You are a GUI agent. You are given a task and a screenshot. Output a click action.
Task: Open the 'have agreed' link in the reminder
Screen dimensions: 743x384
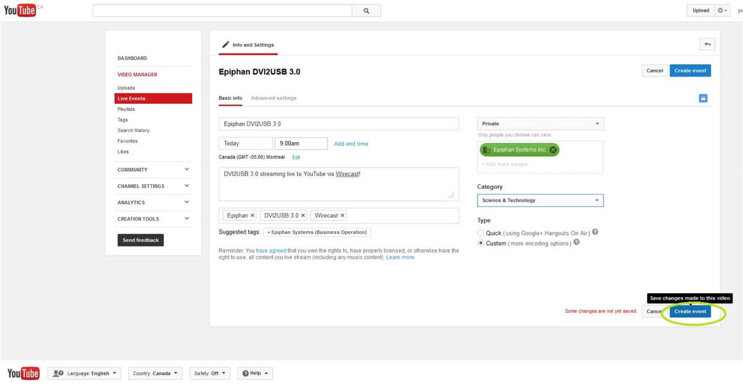[271, 251]
